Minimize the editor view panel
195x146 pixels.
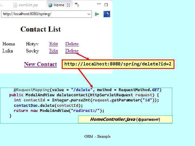coord(99,4)
